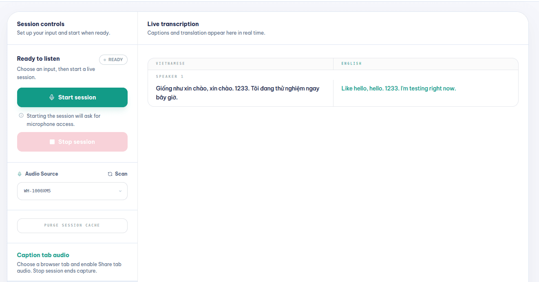Click the 'Starting the session will ask' note
The width and height of the screenshot is (539, 282).
click(64, 120)
